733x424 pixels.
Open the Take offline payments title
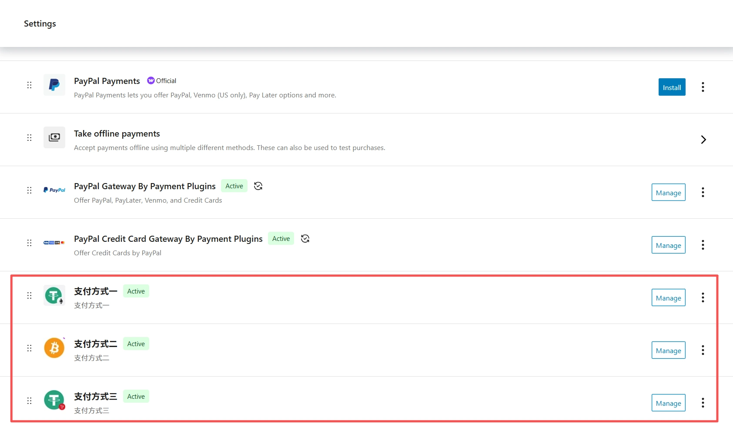click(x=117, y=134)
